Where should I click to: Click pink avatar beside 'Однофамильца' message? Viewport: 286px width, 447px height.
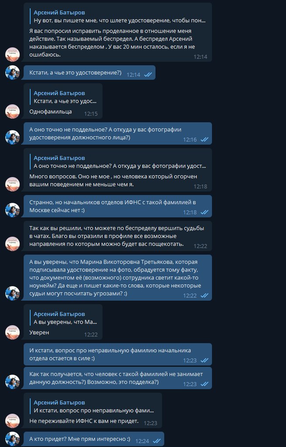point(13,111)
